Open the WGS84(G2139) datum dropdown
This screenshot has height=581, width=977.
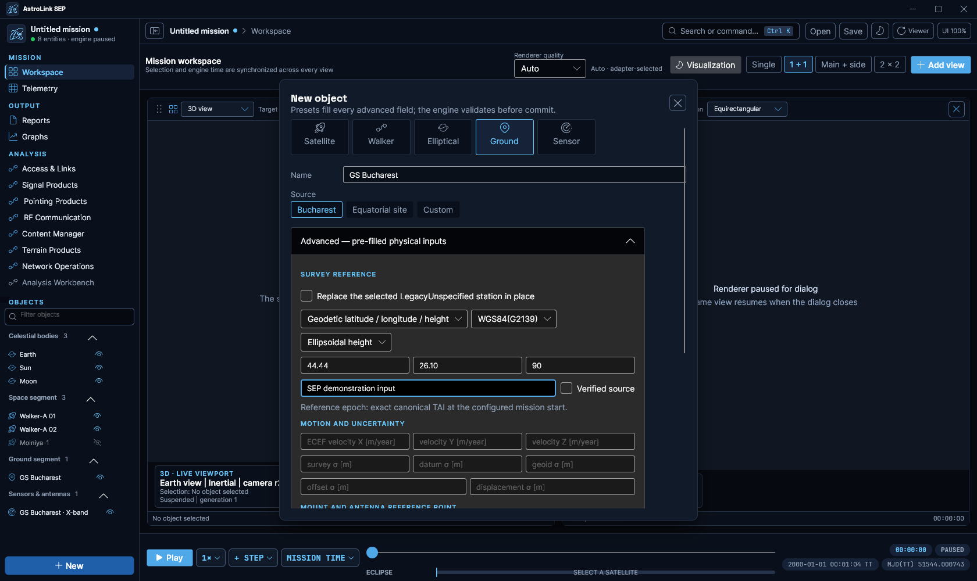[x=514, y=319]
